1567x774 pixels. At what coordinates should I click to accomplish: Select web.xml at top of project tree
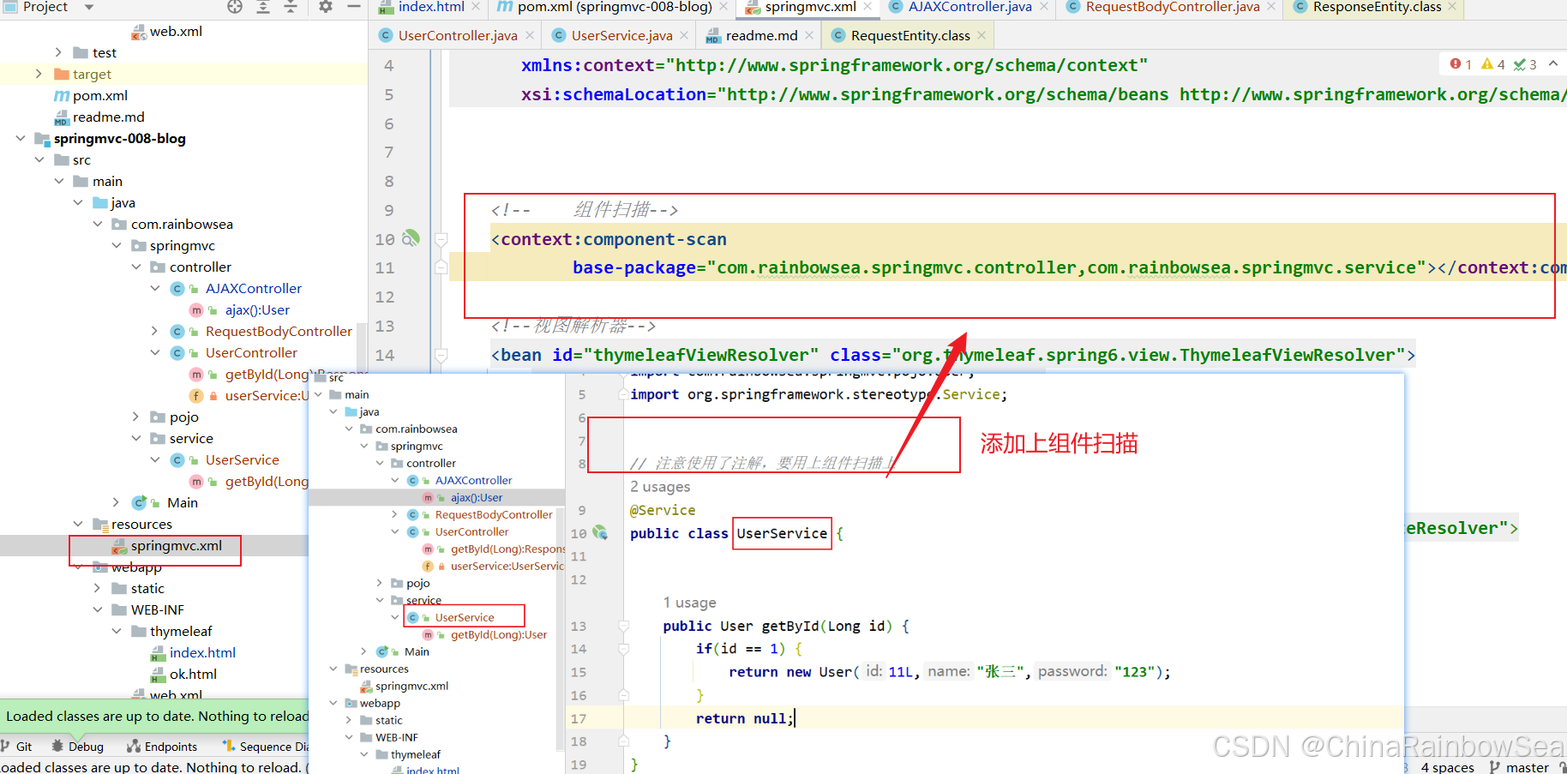click(176, 31)
